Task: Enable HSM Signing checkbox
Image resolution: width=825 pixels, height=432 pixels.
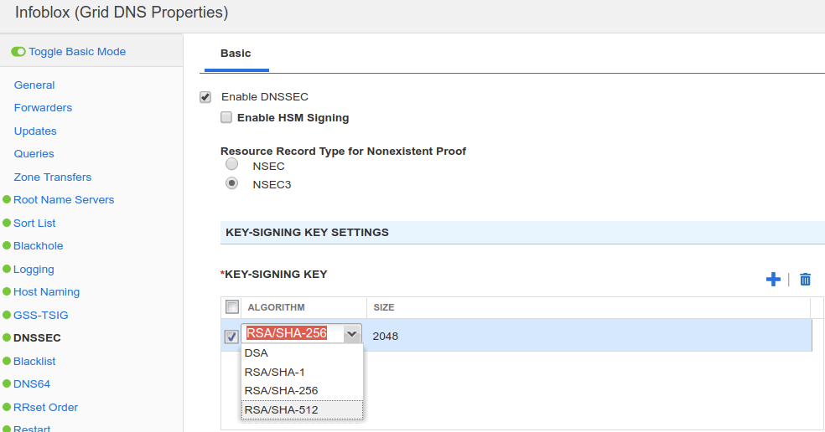Action: [x=226, y=118]
